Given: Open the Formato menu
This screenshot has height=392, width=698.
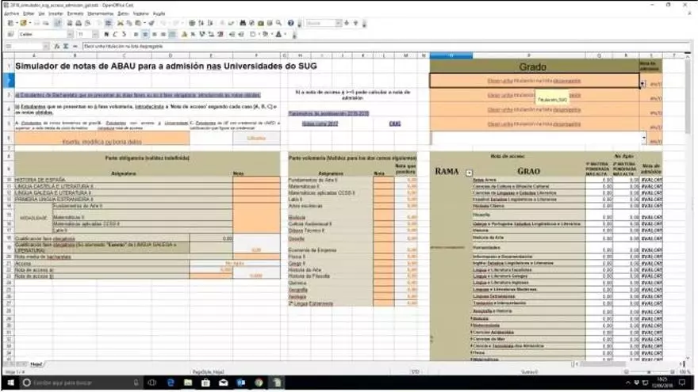Looking at the screenshot, I should coord(74,13).
